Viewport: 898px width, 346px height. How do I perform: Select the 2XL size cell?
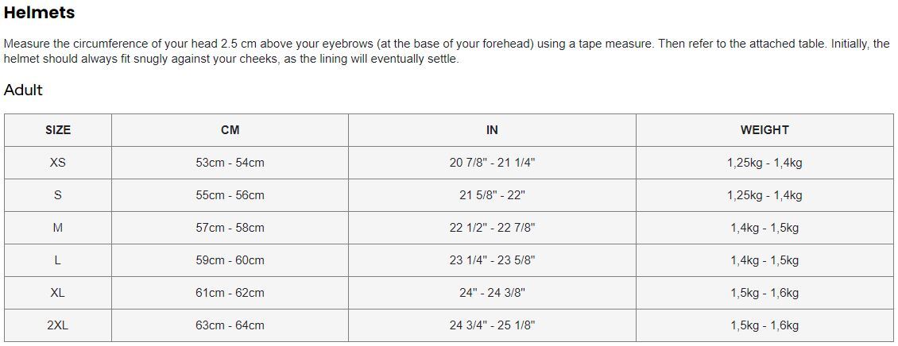(57, 325)
